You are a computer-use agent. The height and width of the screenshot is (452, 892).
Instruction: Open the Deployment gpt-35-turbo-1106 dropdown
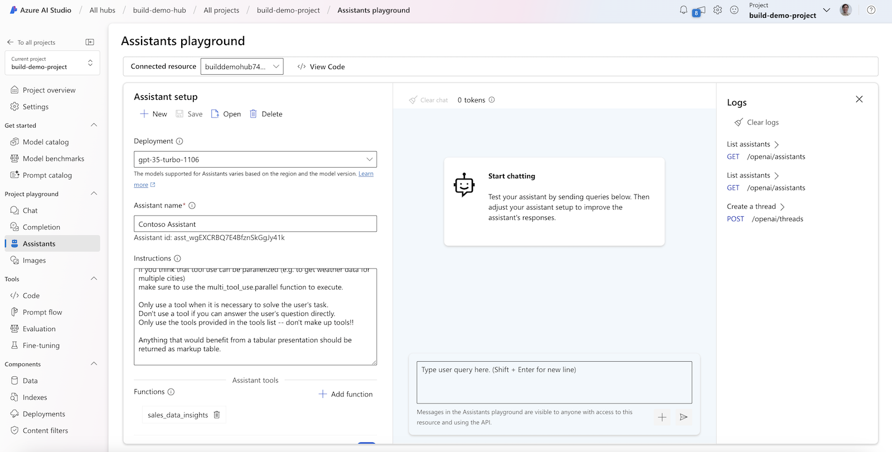click(255, 159)
